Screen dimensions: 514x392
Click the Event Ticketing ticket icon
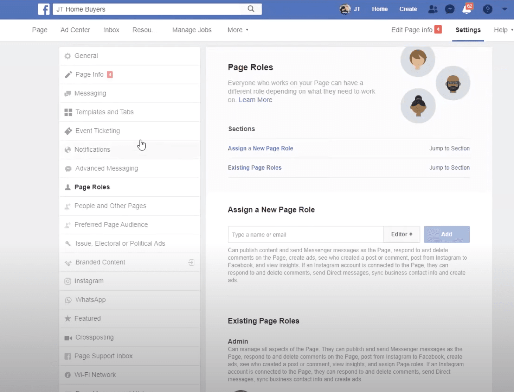pos(68,131)
